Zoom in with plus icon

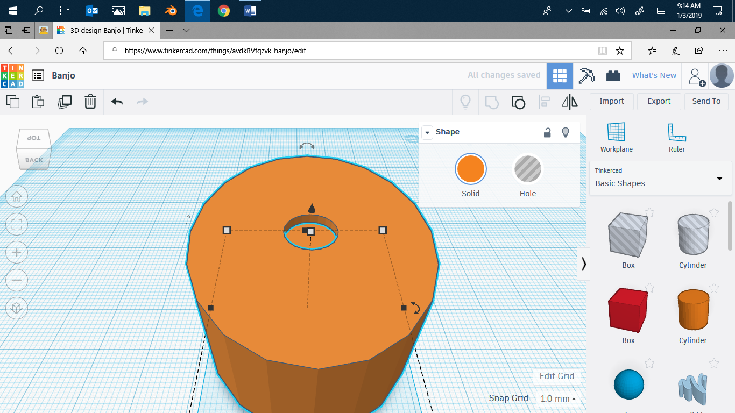[x=17, y=252]
